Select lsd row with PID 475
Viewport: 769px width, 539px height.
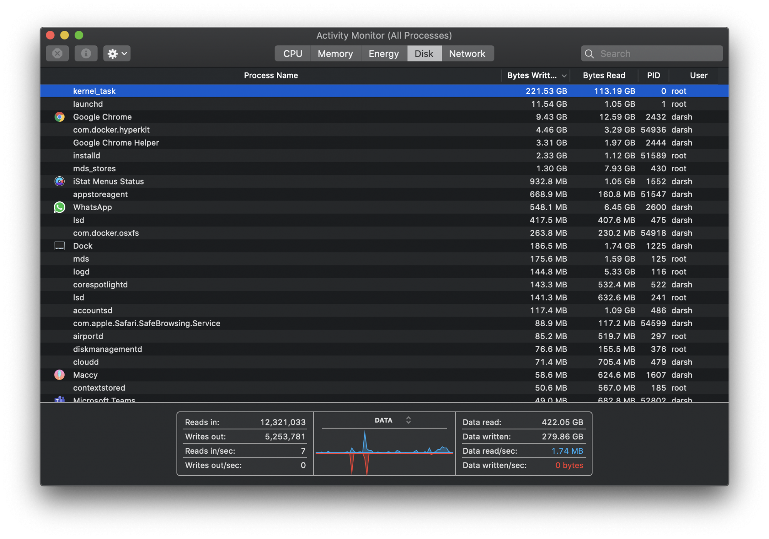[384, 220]
